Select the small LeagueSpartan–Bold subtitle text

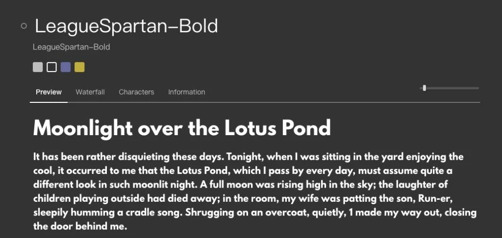tap(72, 47)
